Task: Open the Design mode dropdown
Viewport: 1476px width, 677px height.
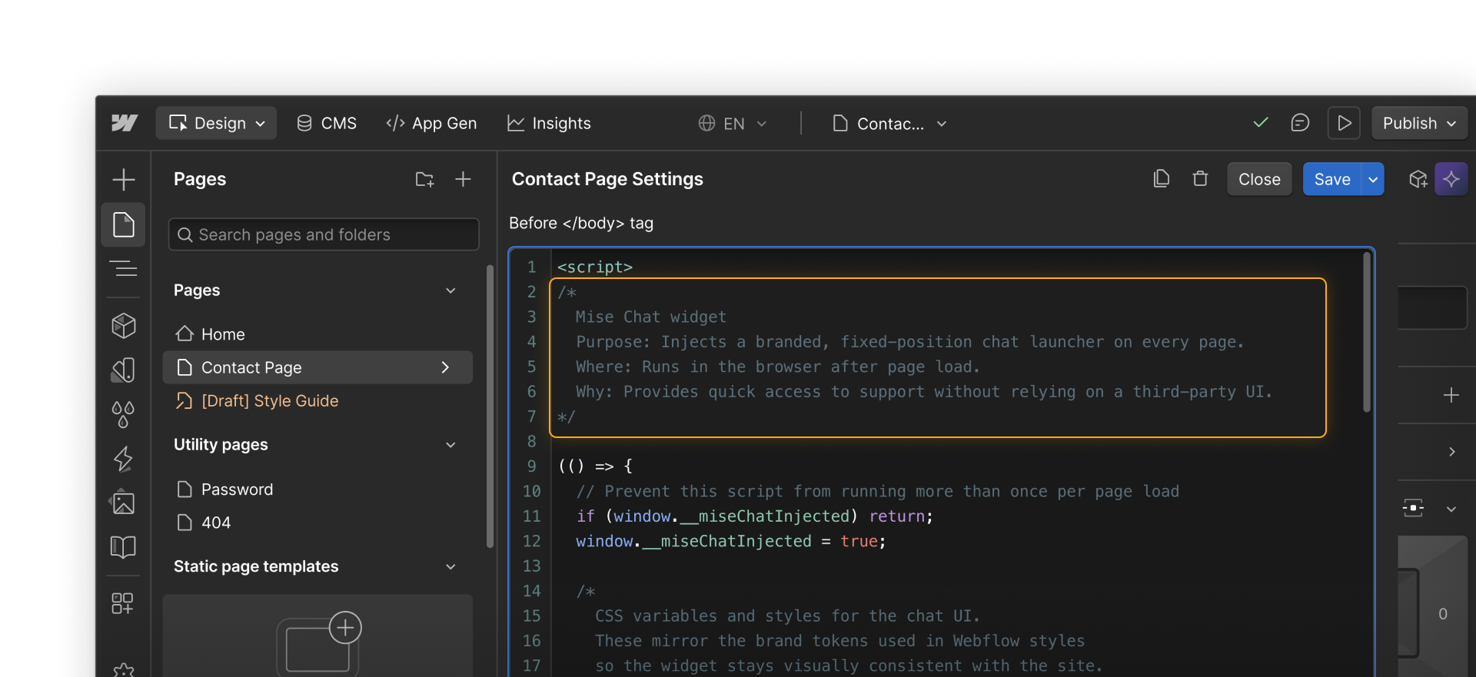Action: [x=216, y=123]
